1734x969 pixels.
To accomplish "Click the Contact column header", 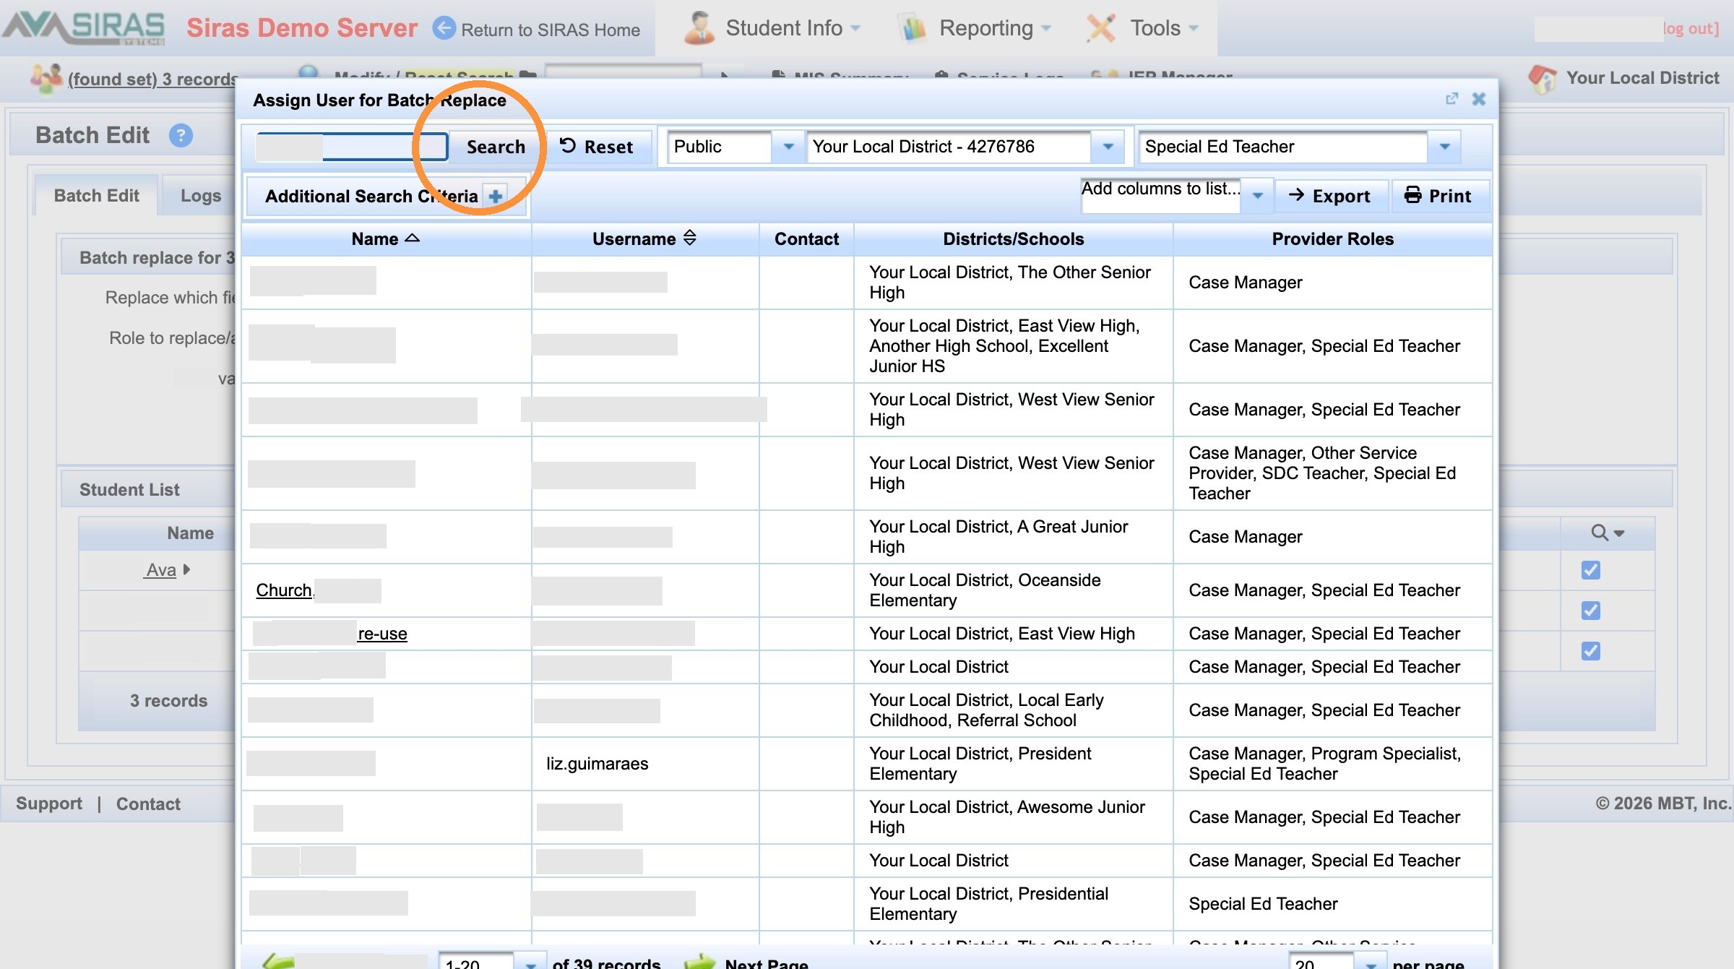I will (x=806, y=239).
